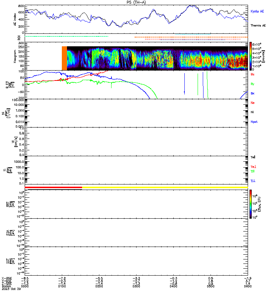Select the green By legend label
Image resolution: width=276 pixels, height=294 pixels.
click(252, 84)
